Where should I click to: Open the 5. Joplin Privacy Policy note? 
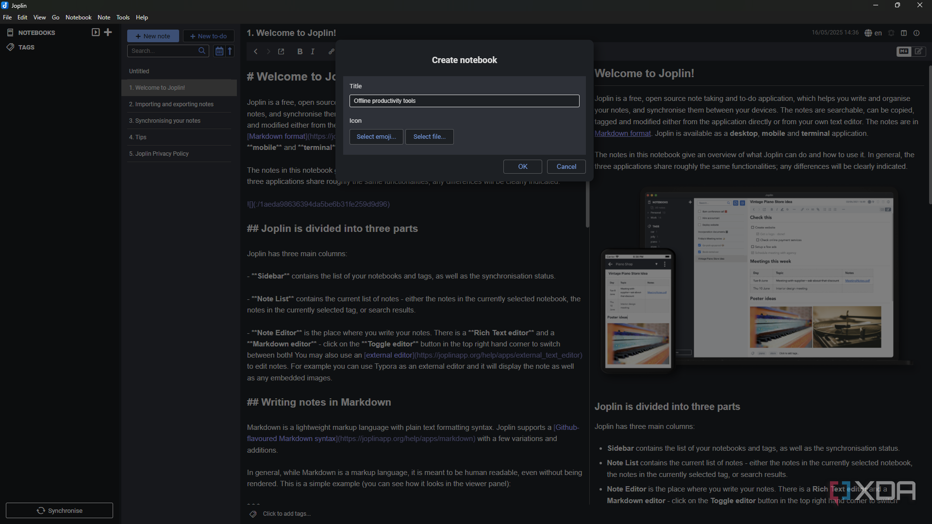coord(179,154)
